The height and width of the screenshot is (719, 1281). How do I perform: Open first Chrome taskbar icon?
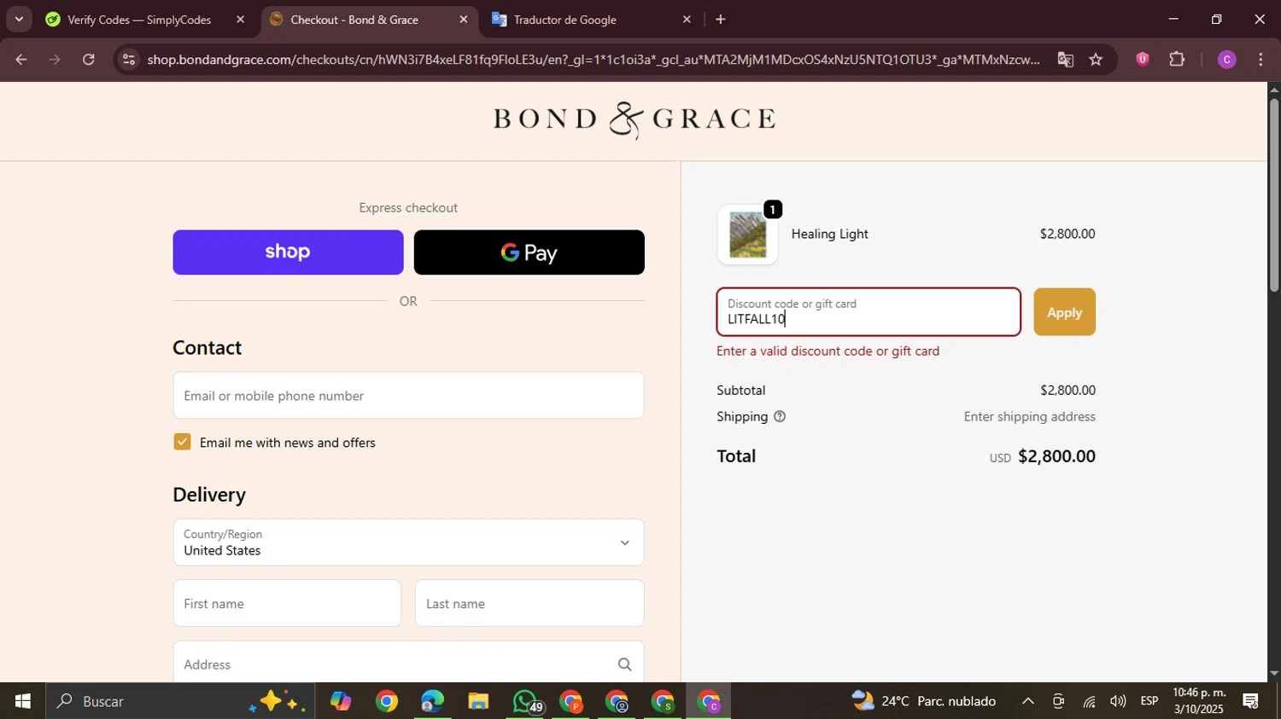tap(387, 702)
